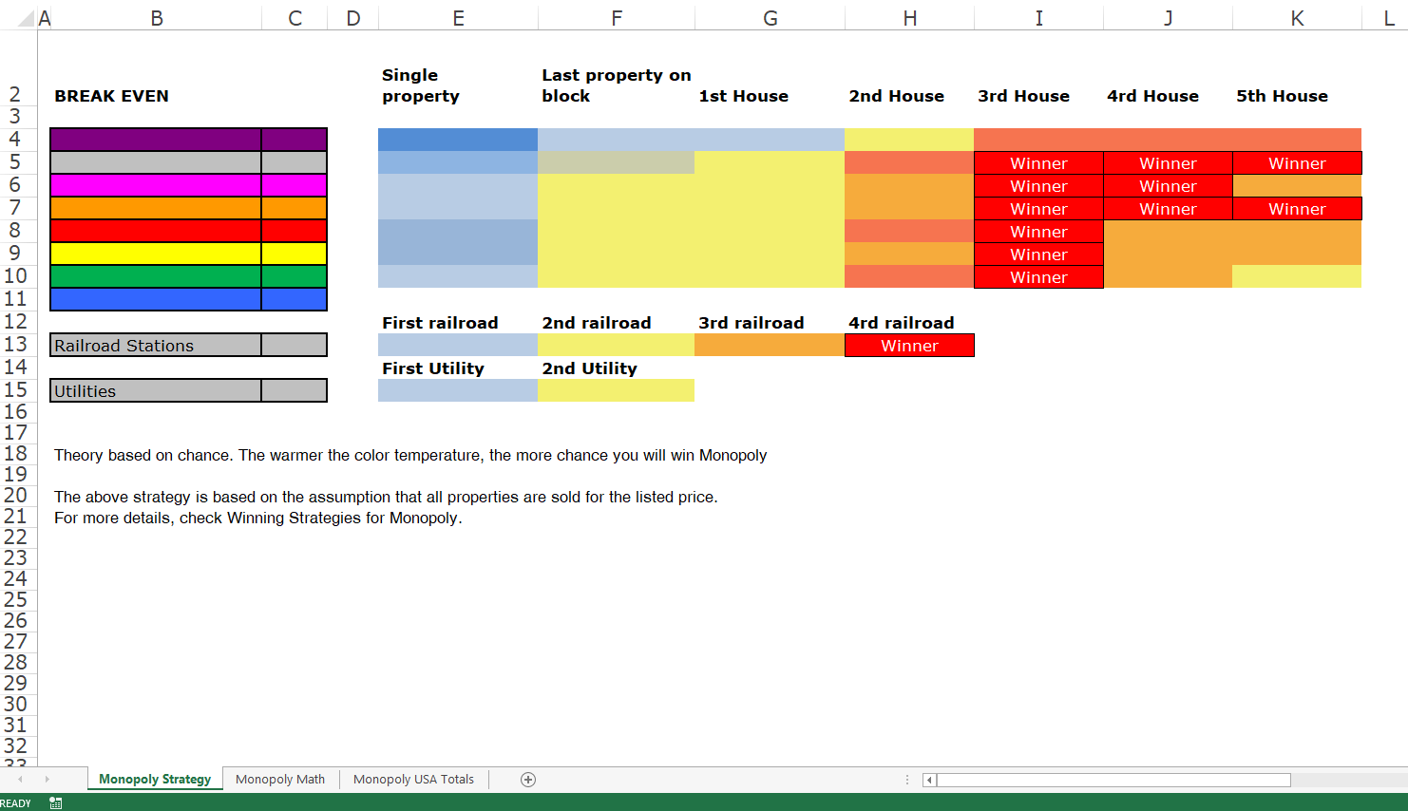Switch to the Monopoly Strategy sheet tab

(155, 780)
